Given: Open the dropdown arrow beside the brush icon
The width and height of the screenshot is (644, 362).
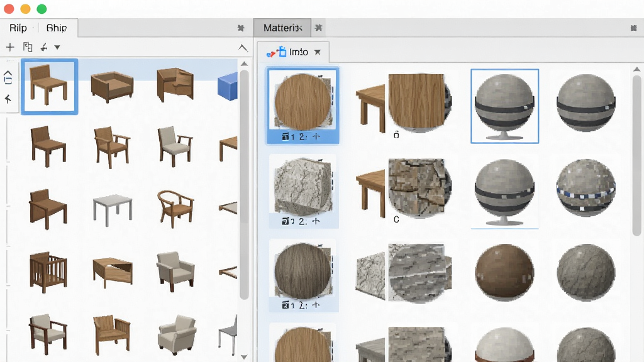Looking at the screenshot, I should click(57, 48).
